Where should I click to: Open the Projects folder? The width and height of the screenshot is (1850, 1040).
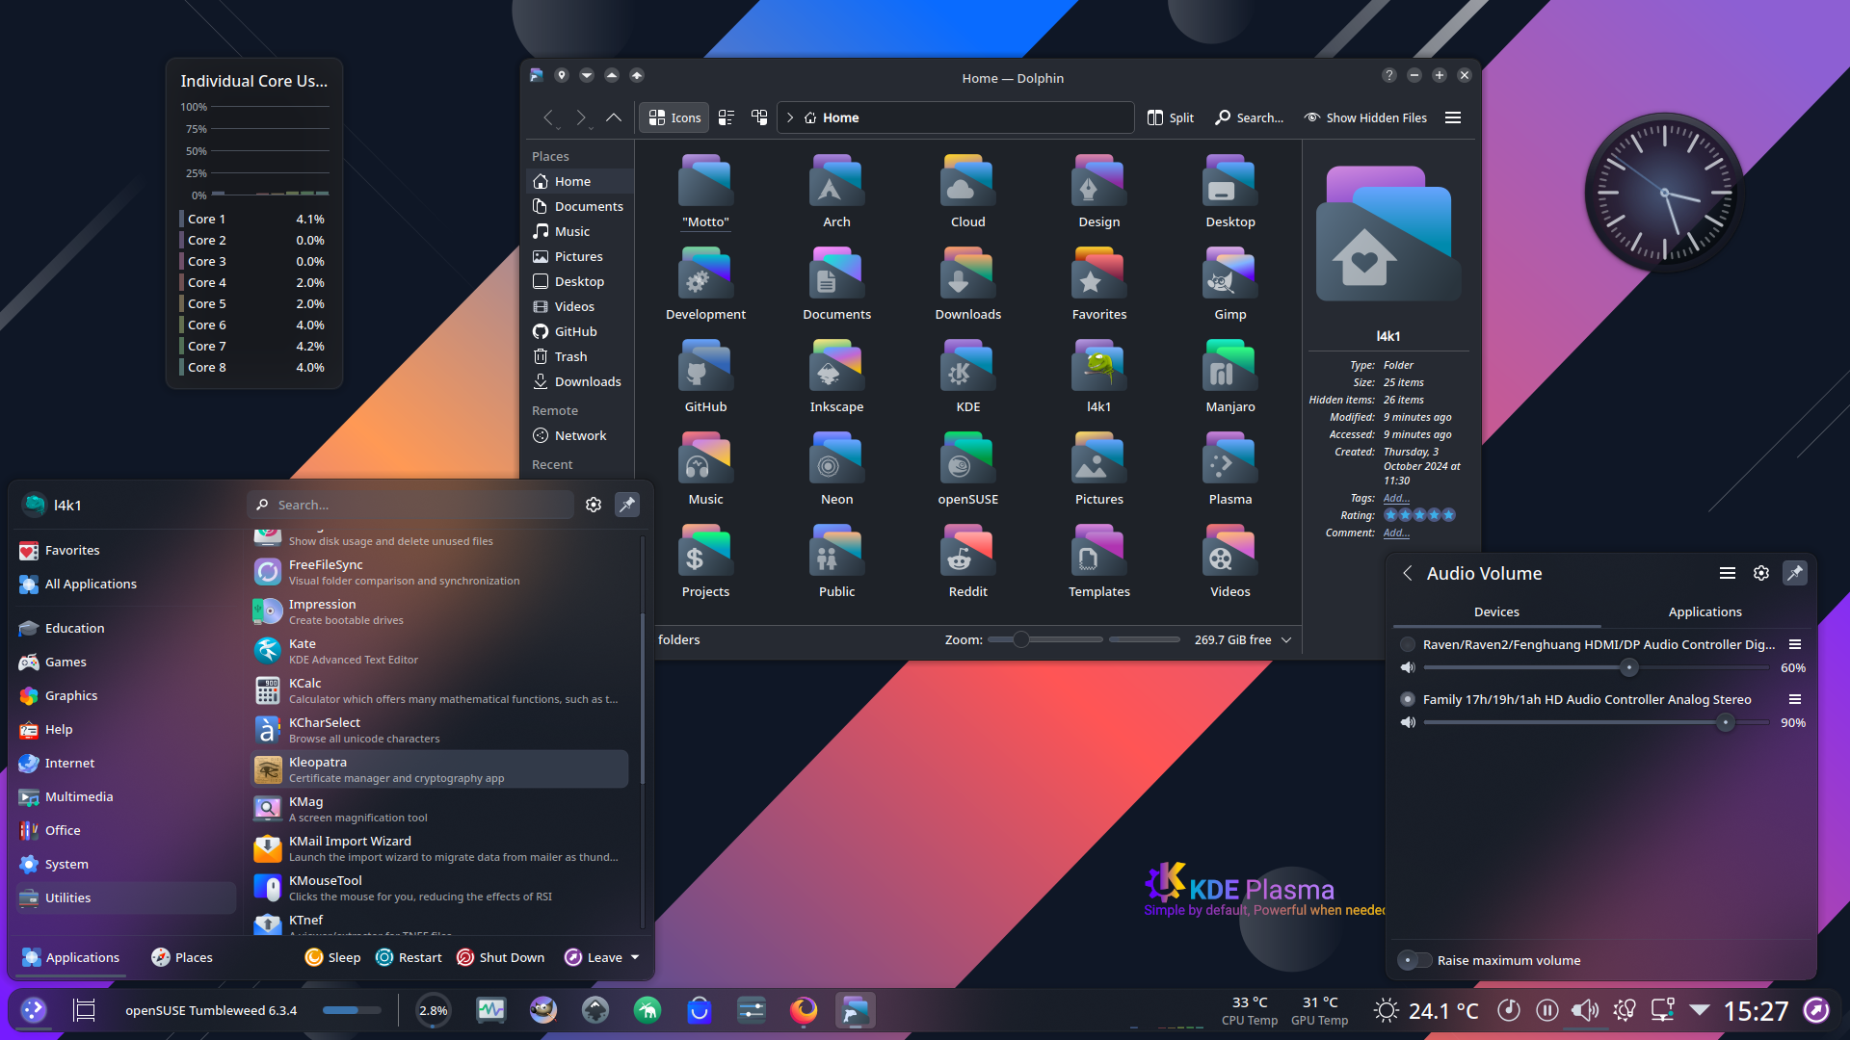pyautogui.click(x=705, y=561)
